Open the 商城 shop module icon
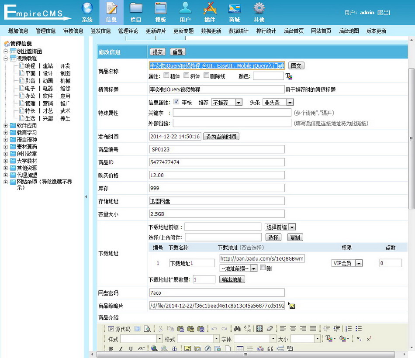This screenshot has height=358, width=415. pos(235,12)
